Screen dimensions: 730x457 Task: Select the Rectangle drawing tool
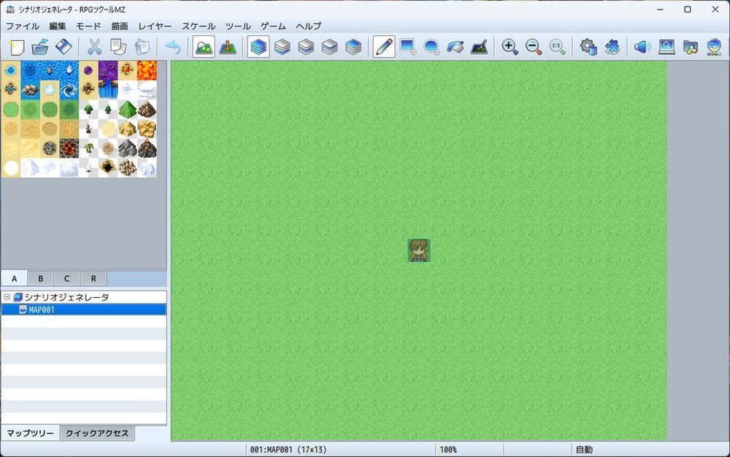click(408, 47)
